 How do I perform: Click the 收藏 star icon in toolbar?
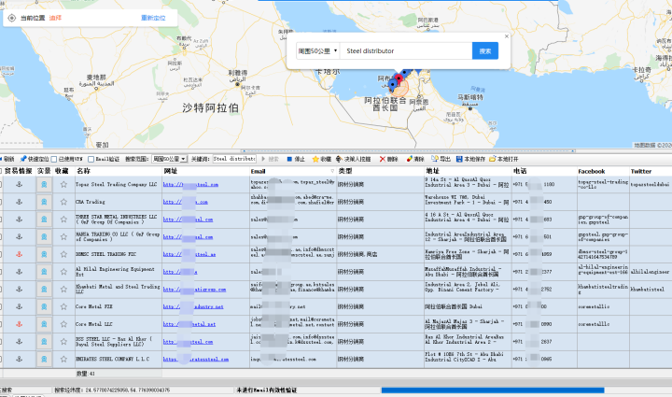point(315,159)
